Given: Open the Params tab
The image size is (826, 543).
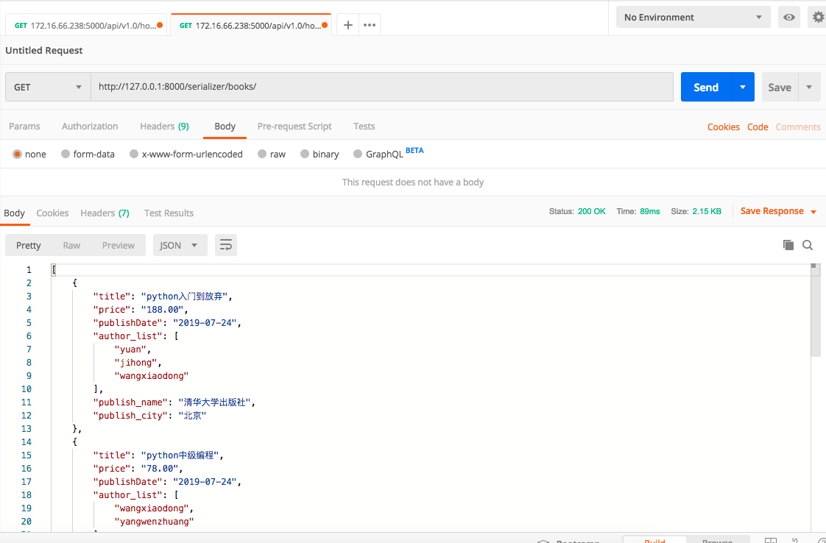Looking at the screenshot, I should point(24,127).
